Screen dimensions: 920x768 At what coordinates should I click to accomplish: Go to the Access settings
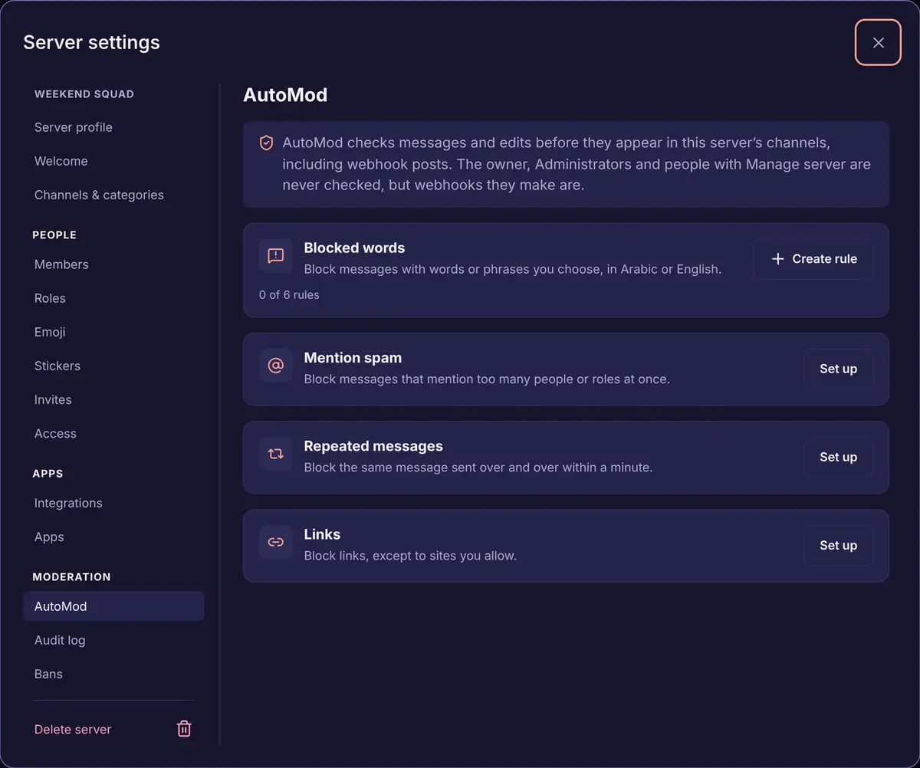point(113,433)
